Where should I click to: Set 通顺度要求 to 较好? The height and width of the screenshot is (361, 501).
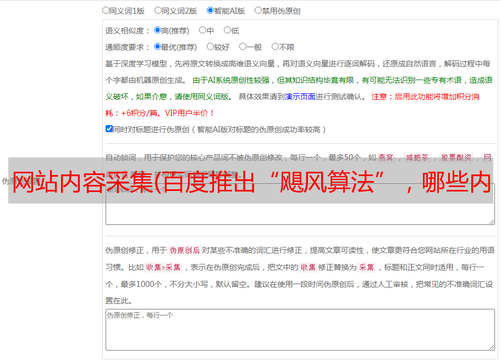click(x=210, y=47)
